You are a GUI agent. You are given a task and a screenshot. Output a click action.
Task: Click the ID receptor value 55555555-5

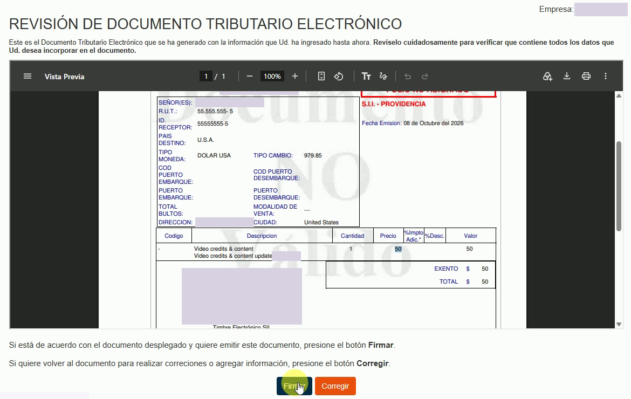pos(212,124)
